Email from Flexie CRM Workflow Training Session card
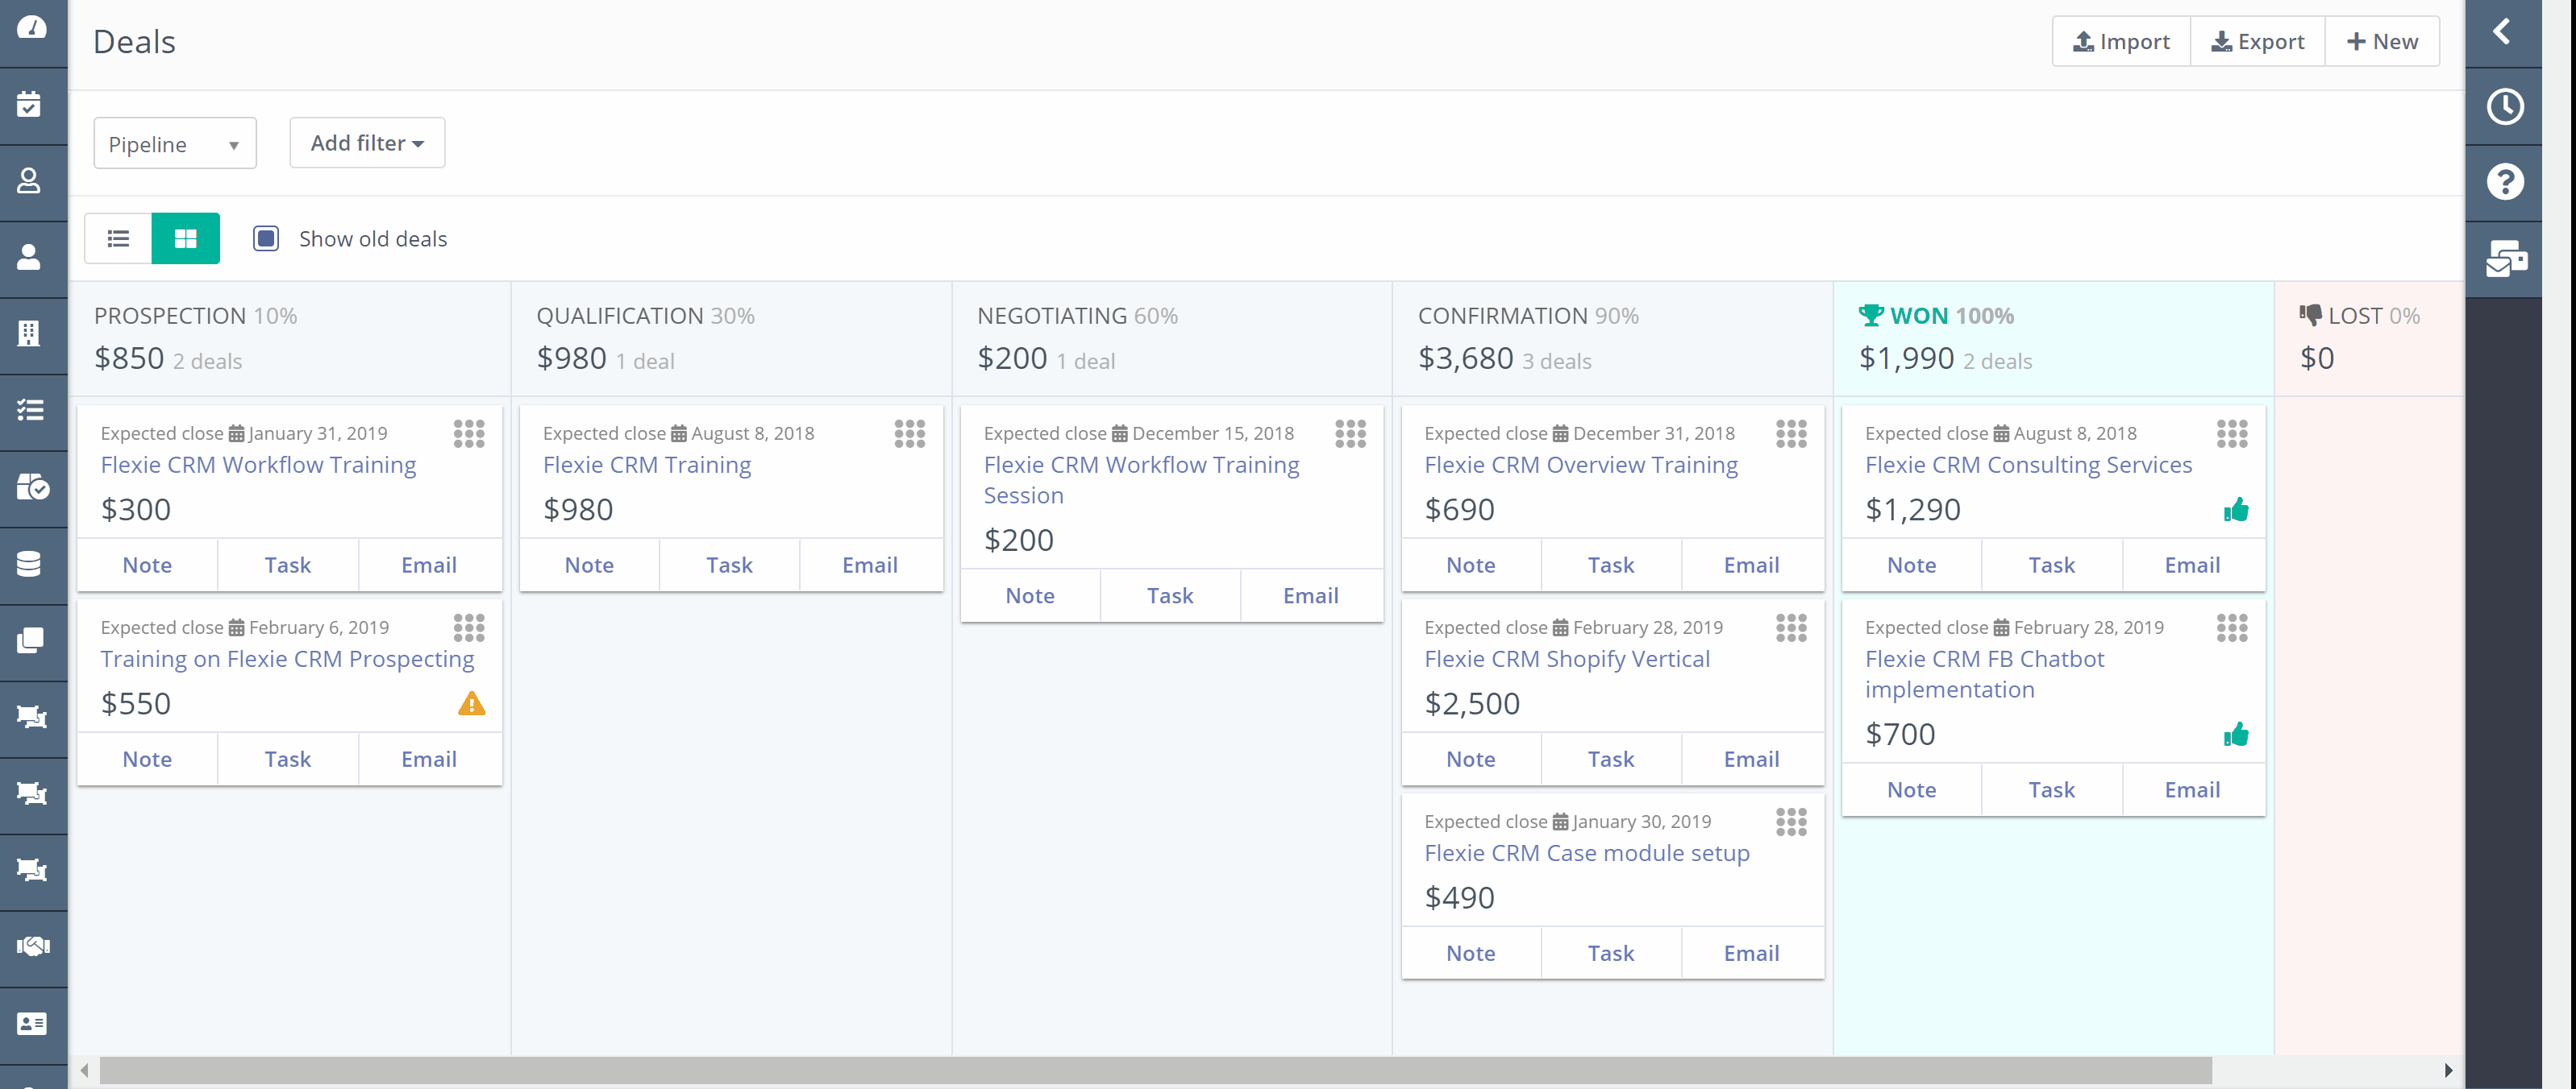Viewport: 2576px width, 1089px height. [x=1311, y=596]
